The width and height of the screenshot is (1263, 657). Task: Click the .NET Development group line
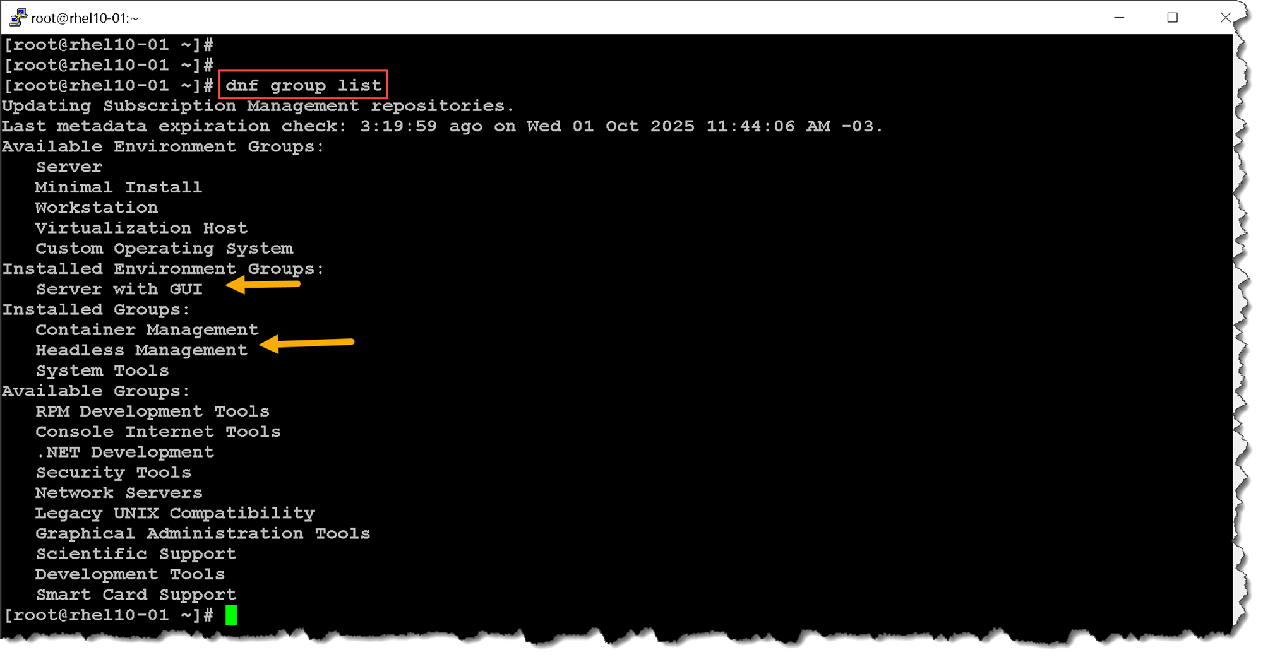click(125, 452)
